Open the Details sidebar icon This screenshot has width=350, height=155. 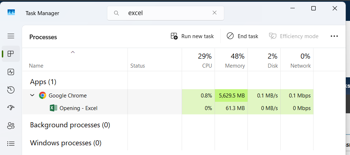[11, 143]
